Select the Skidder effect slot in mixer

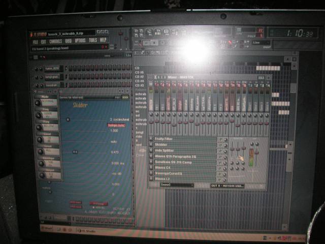pos(185,144)
